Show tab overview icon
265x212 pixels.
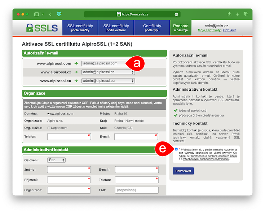246,14
